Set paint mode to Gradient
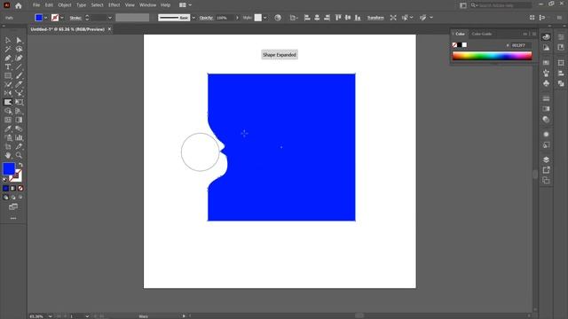This screenshot has height=319, width=568. [13, 189]
